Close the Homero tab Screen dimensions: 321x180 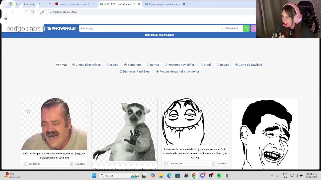94,4
